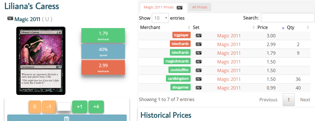Click the M11 set icon beside Magic 2011 heading
The width and height of the screenshot is (315, 121).
10,19
